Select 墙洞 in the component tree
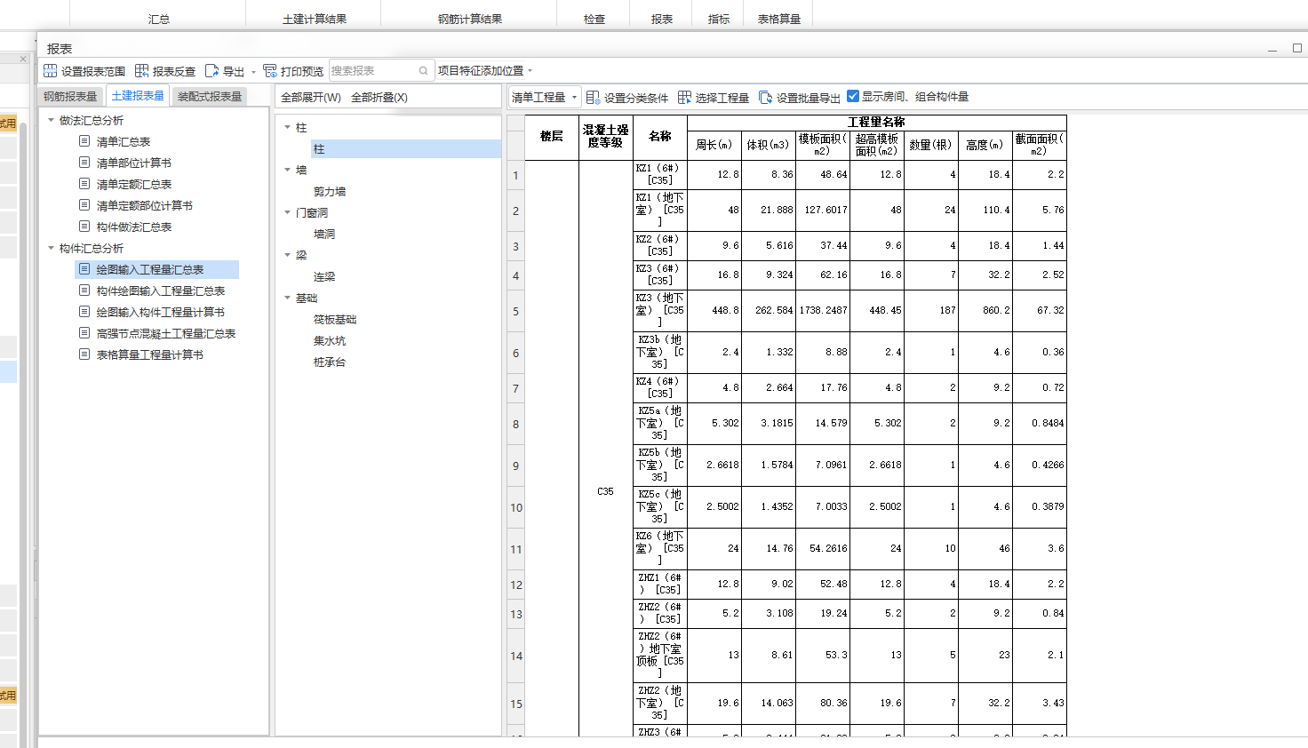 pyautogui.click(x=324, y=234)
